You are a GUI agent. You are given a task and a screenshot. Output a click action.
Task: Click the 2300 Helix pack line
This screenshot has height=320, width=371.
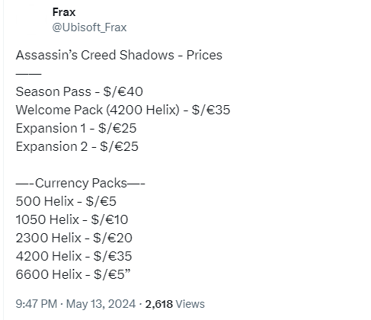coord(74,238)
